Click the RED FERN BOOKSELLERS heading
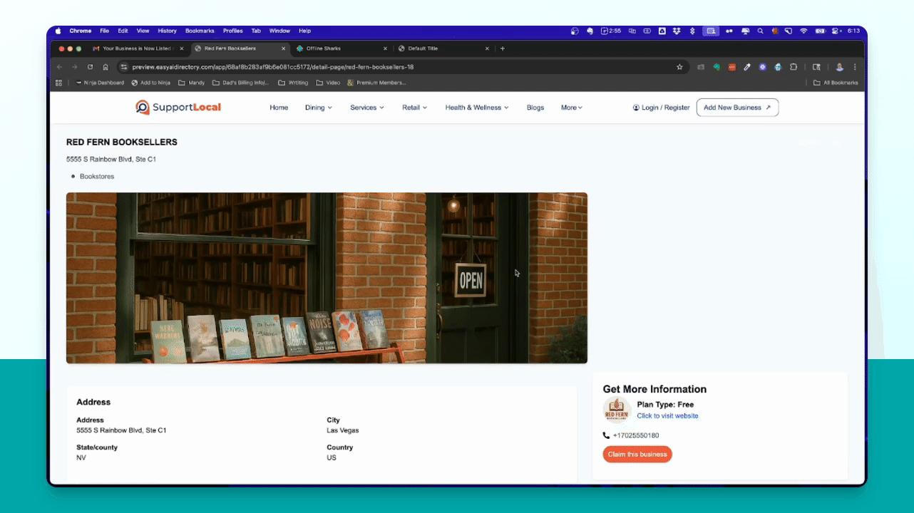914x513 pixels. tap(122, 142)
